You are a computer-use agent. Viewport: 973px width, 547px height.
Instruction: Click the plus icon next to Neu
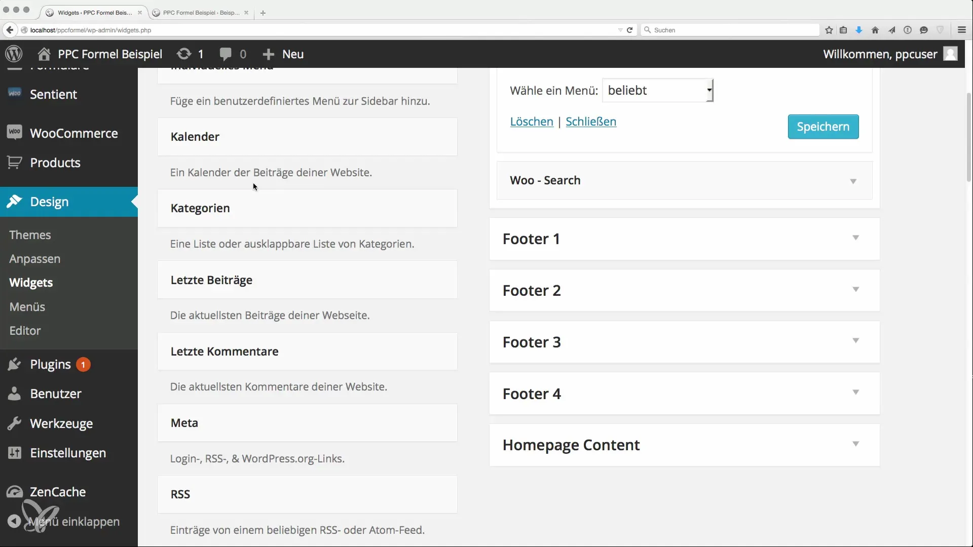coord(269,54)
